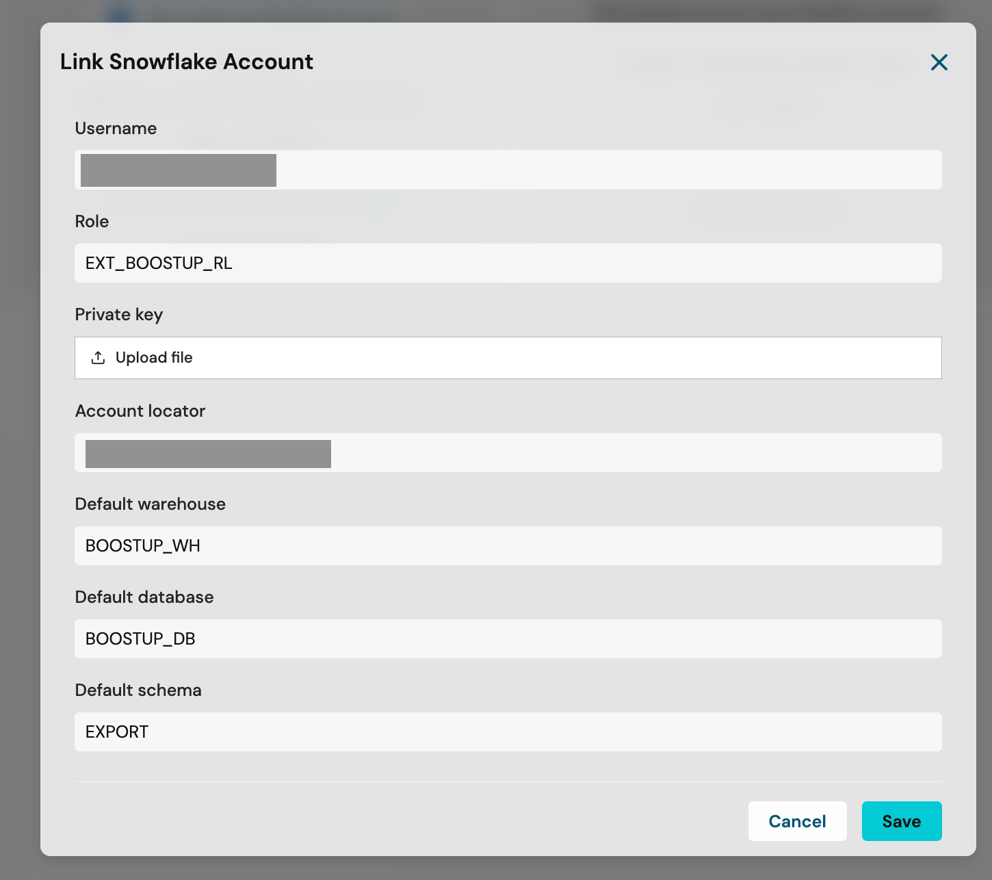Click the Cancel button
The image size is (992, 880).
tap(797, 821)
